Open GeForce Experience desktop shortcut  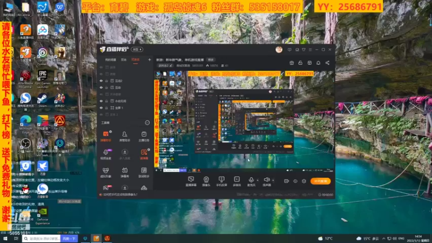43,216
